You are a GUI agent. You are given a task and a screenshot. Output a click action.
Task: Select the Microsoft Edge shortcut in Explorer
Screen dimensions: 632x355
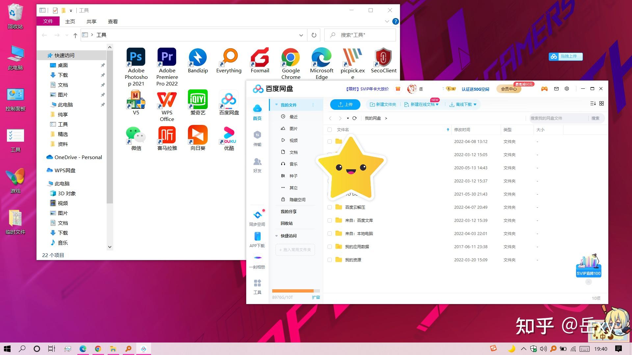[322, 64]
